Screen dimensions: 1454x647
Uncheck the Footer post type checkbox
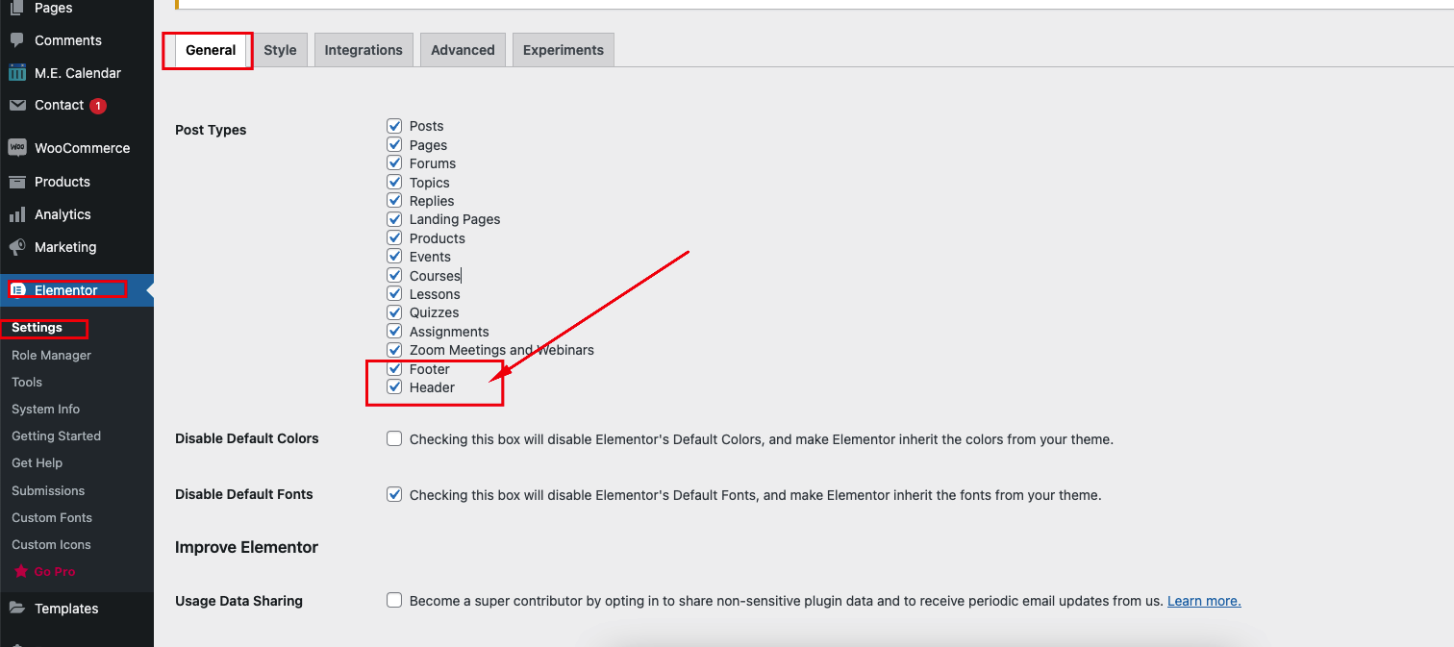click(394, 369)
